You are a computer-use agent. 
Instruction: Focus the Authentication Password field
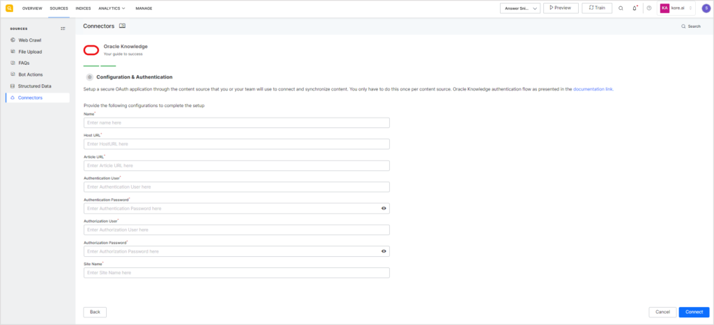236,208
